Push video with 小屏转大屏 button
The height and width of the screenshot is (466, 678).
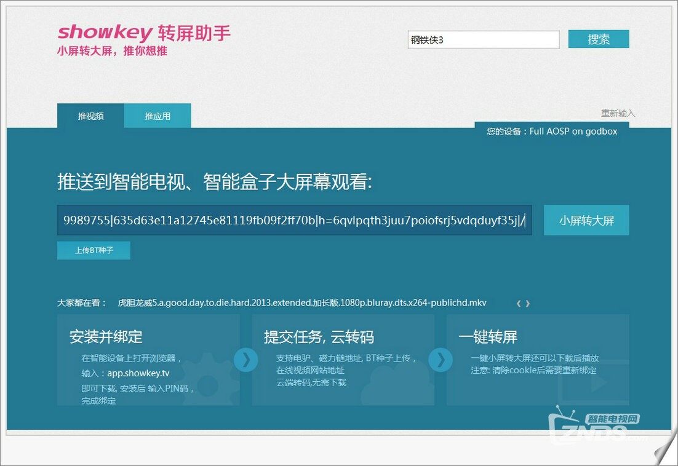[x=586, y=220]
